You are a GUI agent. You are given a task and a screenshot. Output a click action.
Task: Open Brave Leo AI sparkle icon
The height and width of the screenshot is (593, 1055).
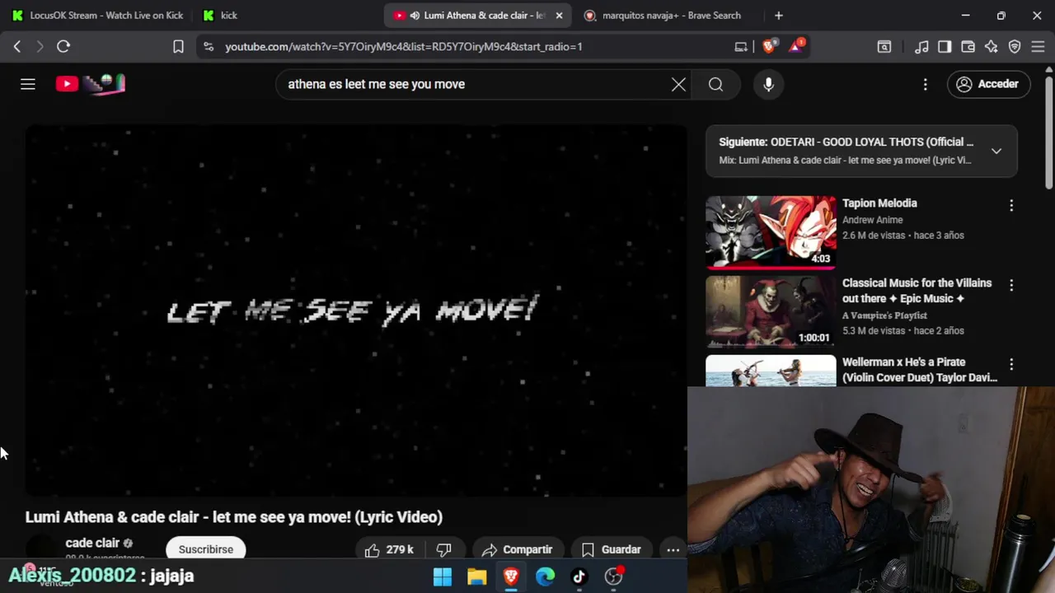pos(992,47)
